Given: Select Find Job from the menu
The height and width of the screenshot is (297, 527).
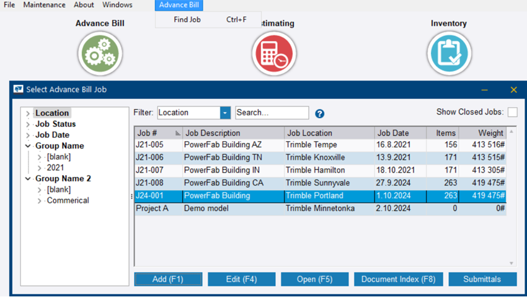Looking at the screenshot, I should click(x=187, y=20).
